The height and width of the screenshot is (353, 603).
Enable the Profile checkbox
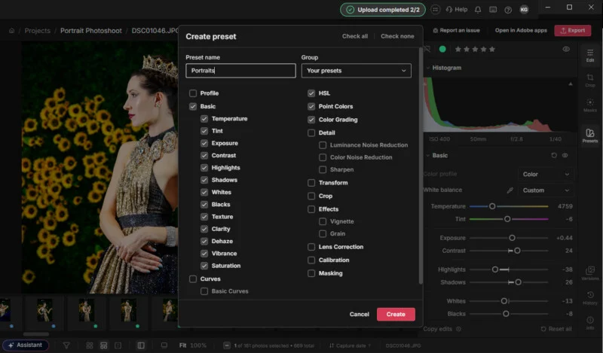tap(193, 93)
